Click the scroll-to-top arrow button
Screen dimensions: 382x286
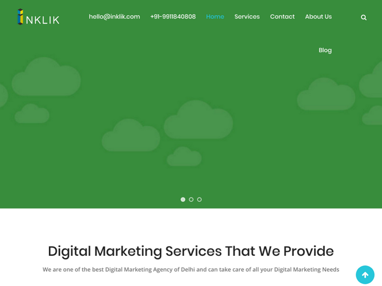point(365,275)
